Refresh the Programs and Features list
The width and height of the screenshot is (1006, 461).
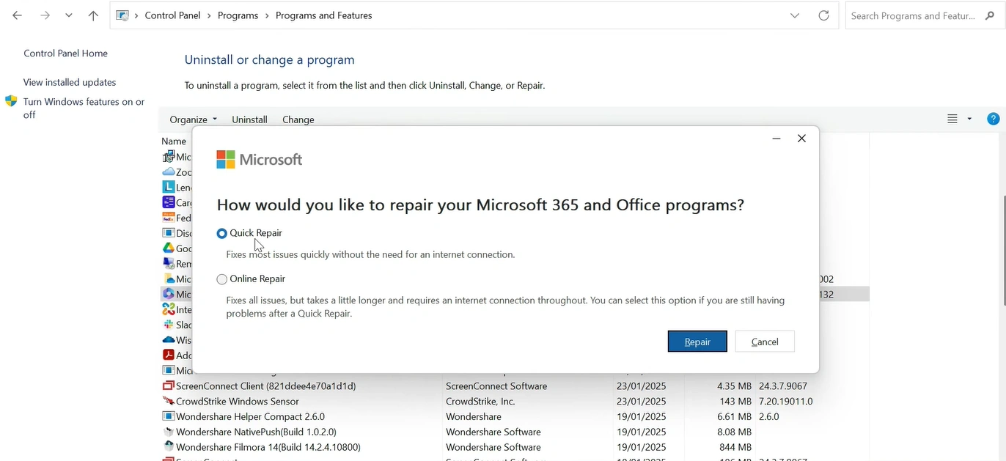pos(823,15)
